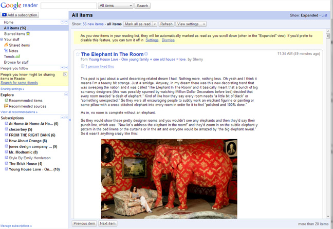Open the 'All items' search scope dropdown
The image size is (333, 229).
(x=115, y=6)
